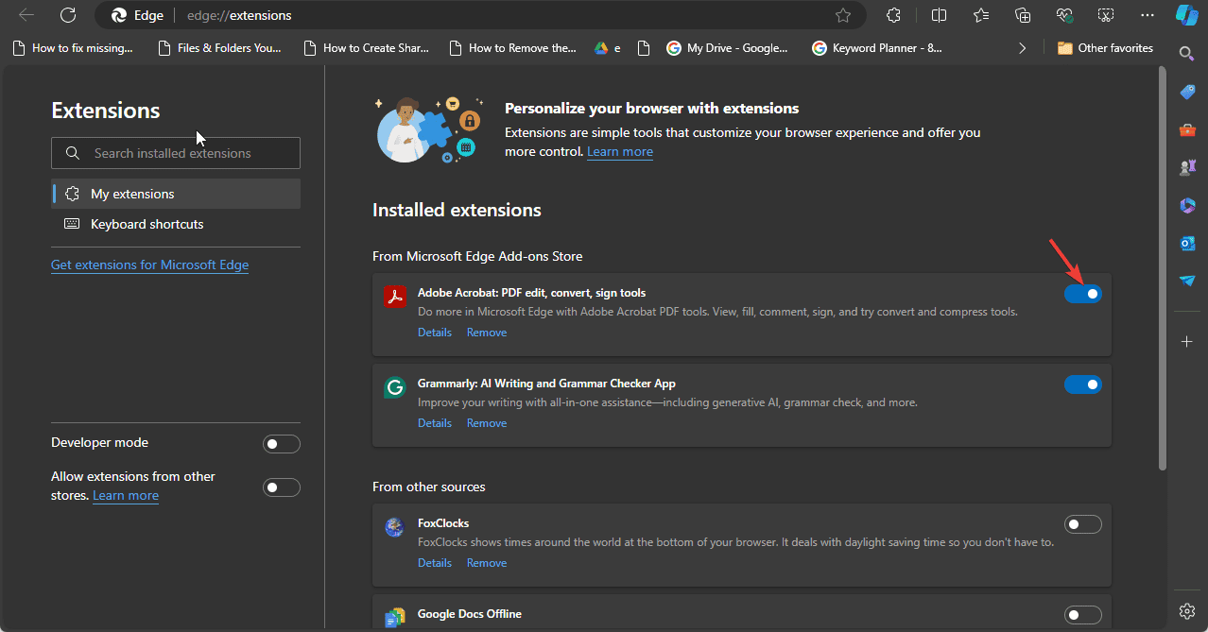
Task: Enable the FoxClocks extension toggle
Action: pos(1083,524)
